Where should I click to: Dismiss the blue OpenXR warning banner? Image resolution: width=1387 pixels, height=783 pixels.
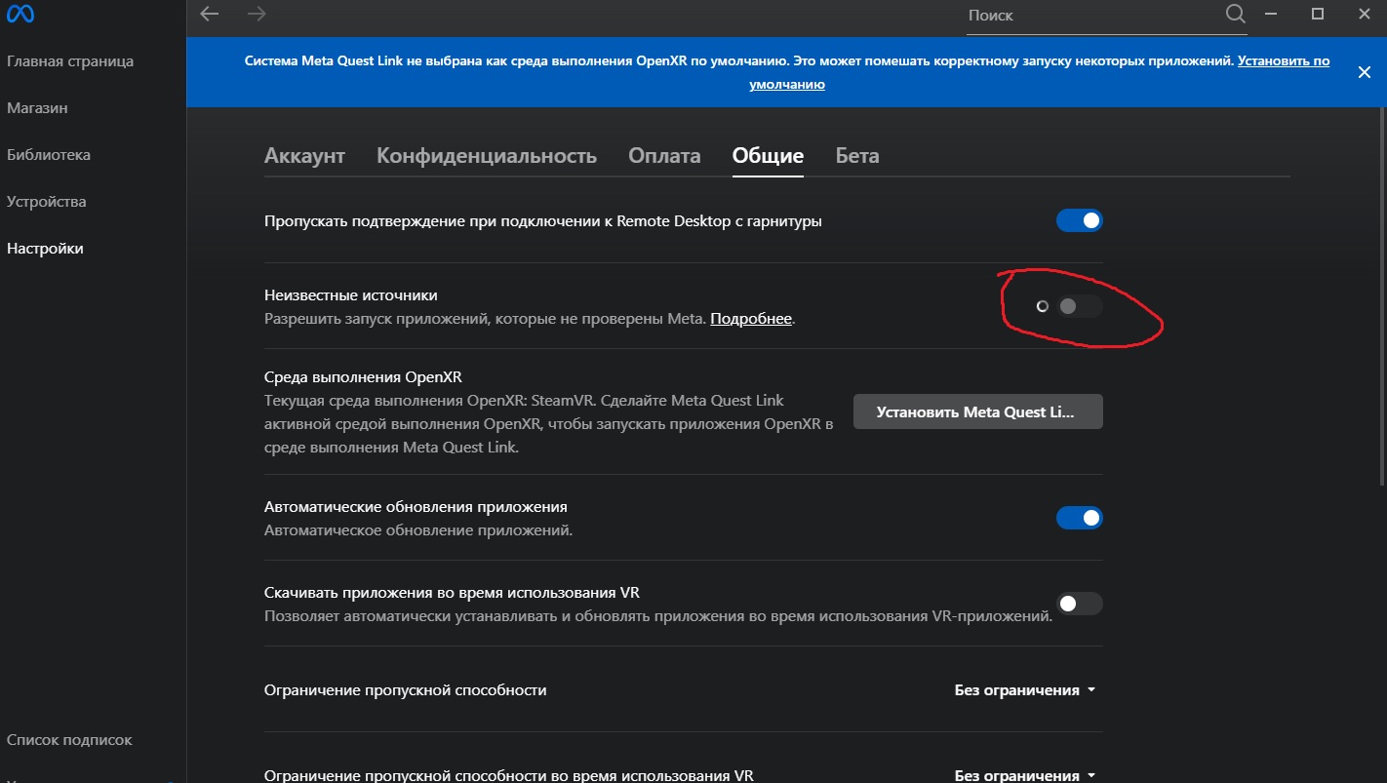(1364, 71)
